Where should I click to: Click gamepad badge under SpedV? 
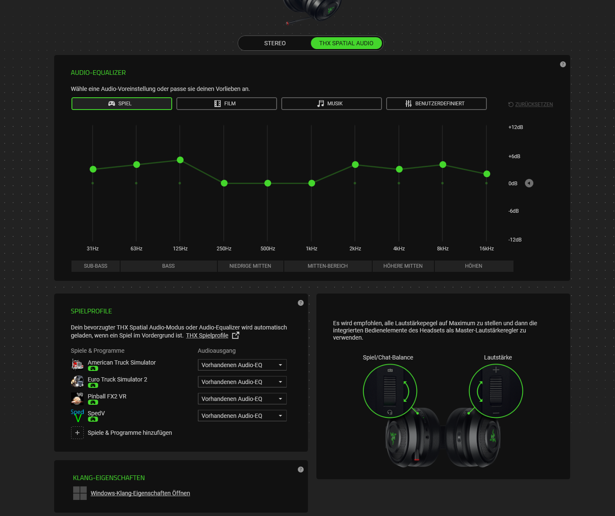pyautogui.click(x=93, y=420)
